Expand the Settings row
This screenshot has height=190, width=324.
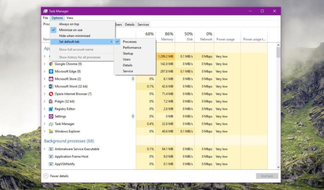click(x=45, y=117)
